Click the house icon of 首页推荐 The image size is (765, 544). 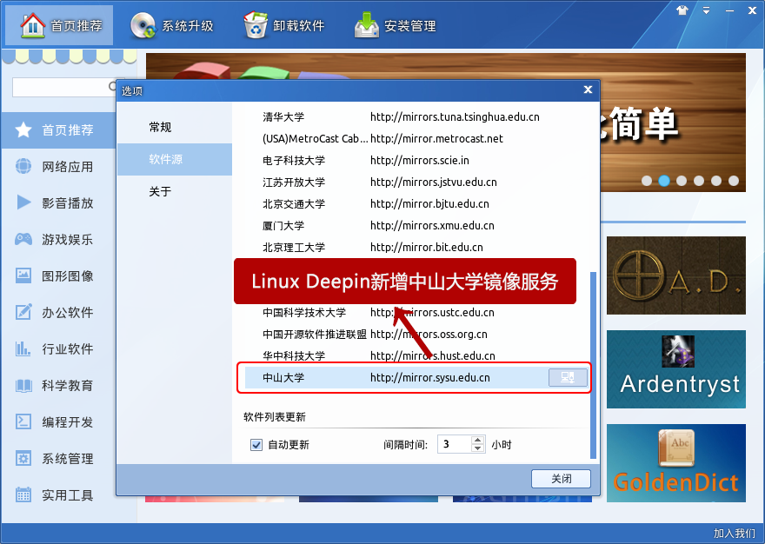(x=33, y=25)
